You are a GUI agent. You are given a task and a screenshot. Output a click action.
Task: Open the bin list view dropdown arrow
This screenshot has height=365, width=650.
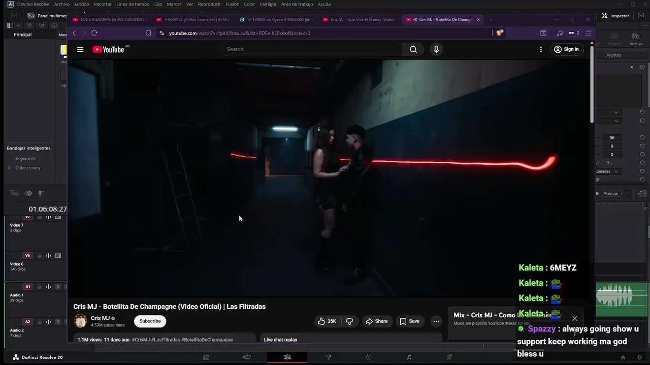tap(18, 25)
